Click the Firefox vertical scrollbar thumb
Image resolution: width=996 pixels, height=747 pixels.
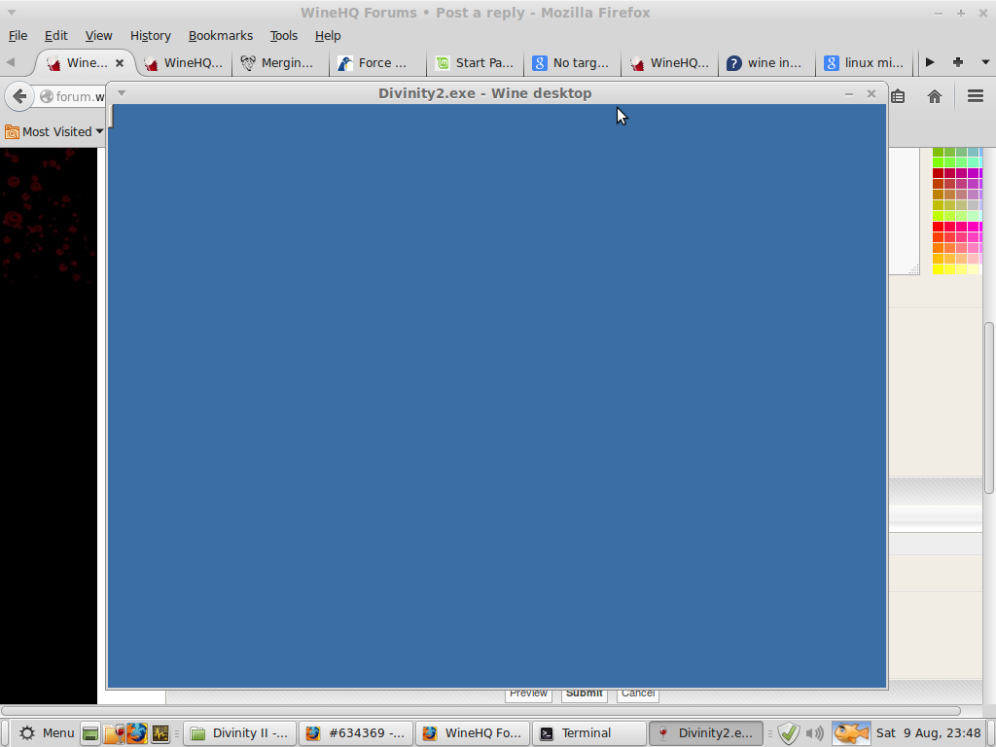(x=988, y=408)
